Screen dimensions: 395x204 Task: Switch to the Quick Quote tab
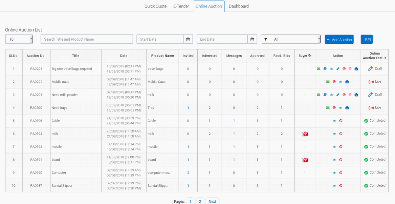click(155, 6)
